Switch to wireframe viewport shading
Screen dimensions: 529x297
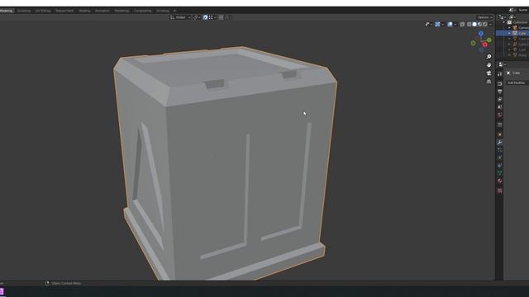coord(469,24)
